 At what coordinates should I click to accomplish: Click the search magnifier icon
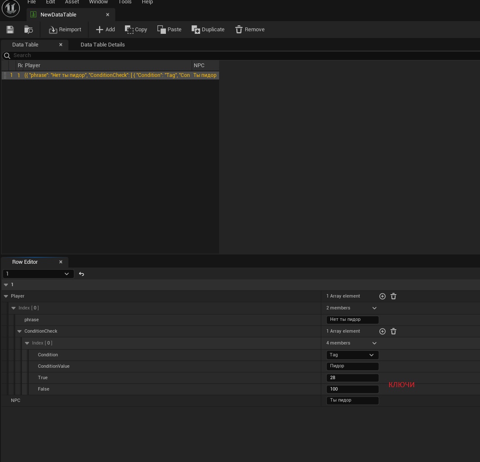(x=7, y=55)
